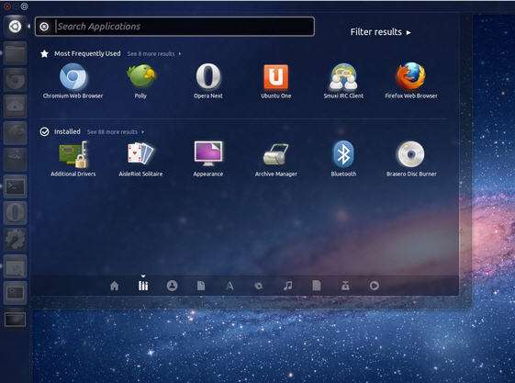Launch Brasero Disc Burner
Viewport: 515px width, 383px height.
[411, 159]
